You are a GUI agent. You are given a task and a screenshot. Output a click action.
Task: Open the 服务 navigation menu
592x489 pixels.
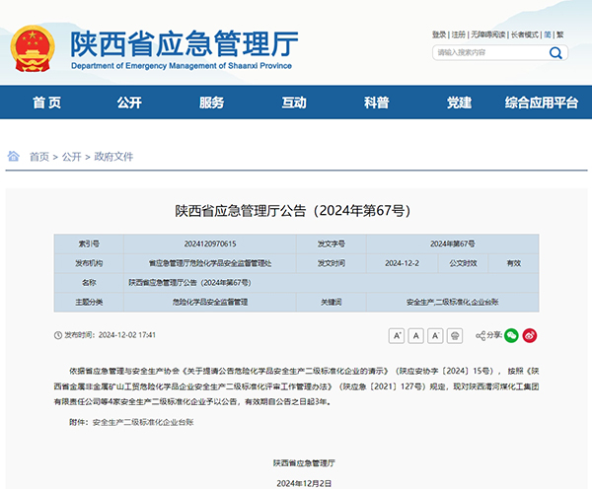point(211,104)
